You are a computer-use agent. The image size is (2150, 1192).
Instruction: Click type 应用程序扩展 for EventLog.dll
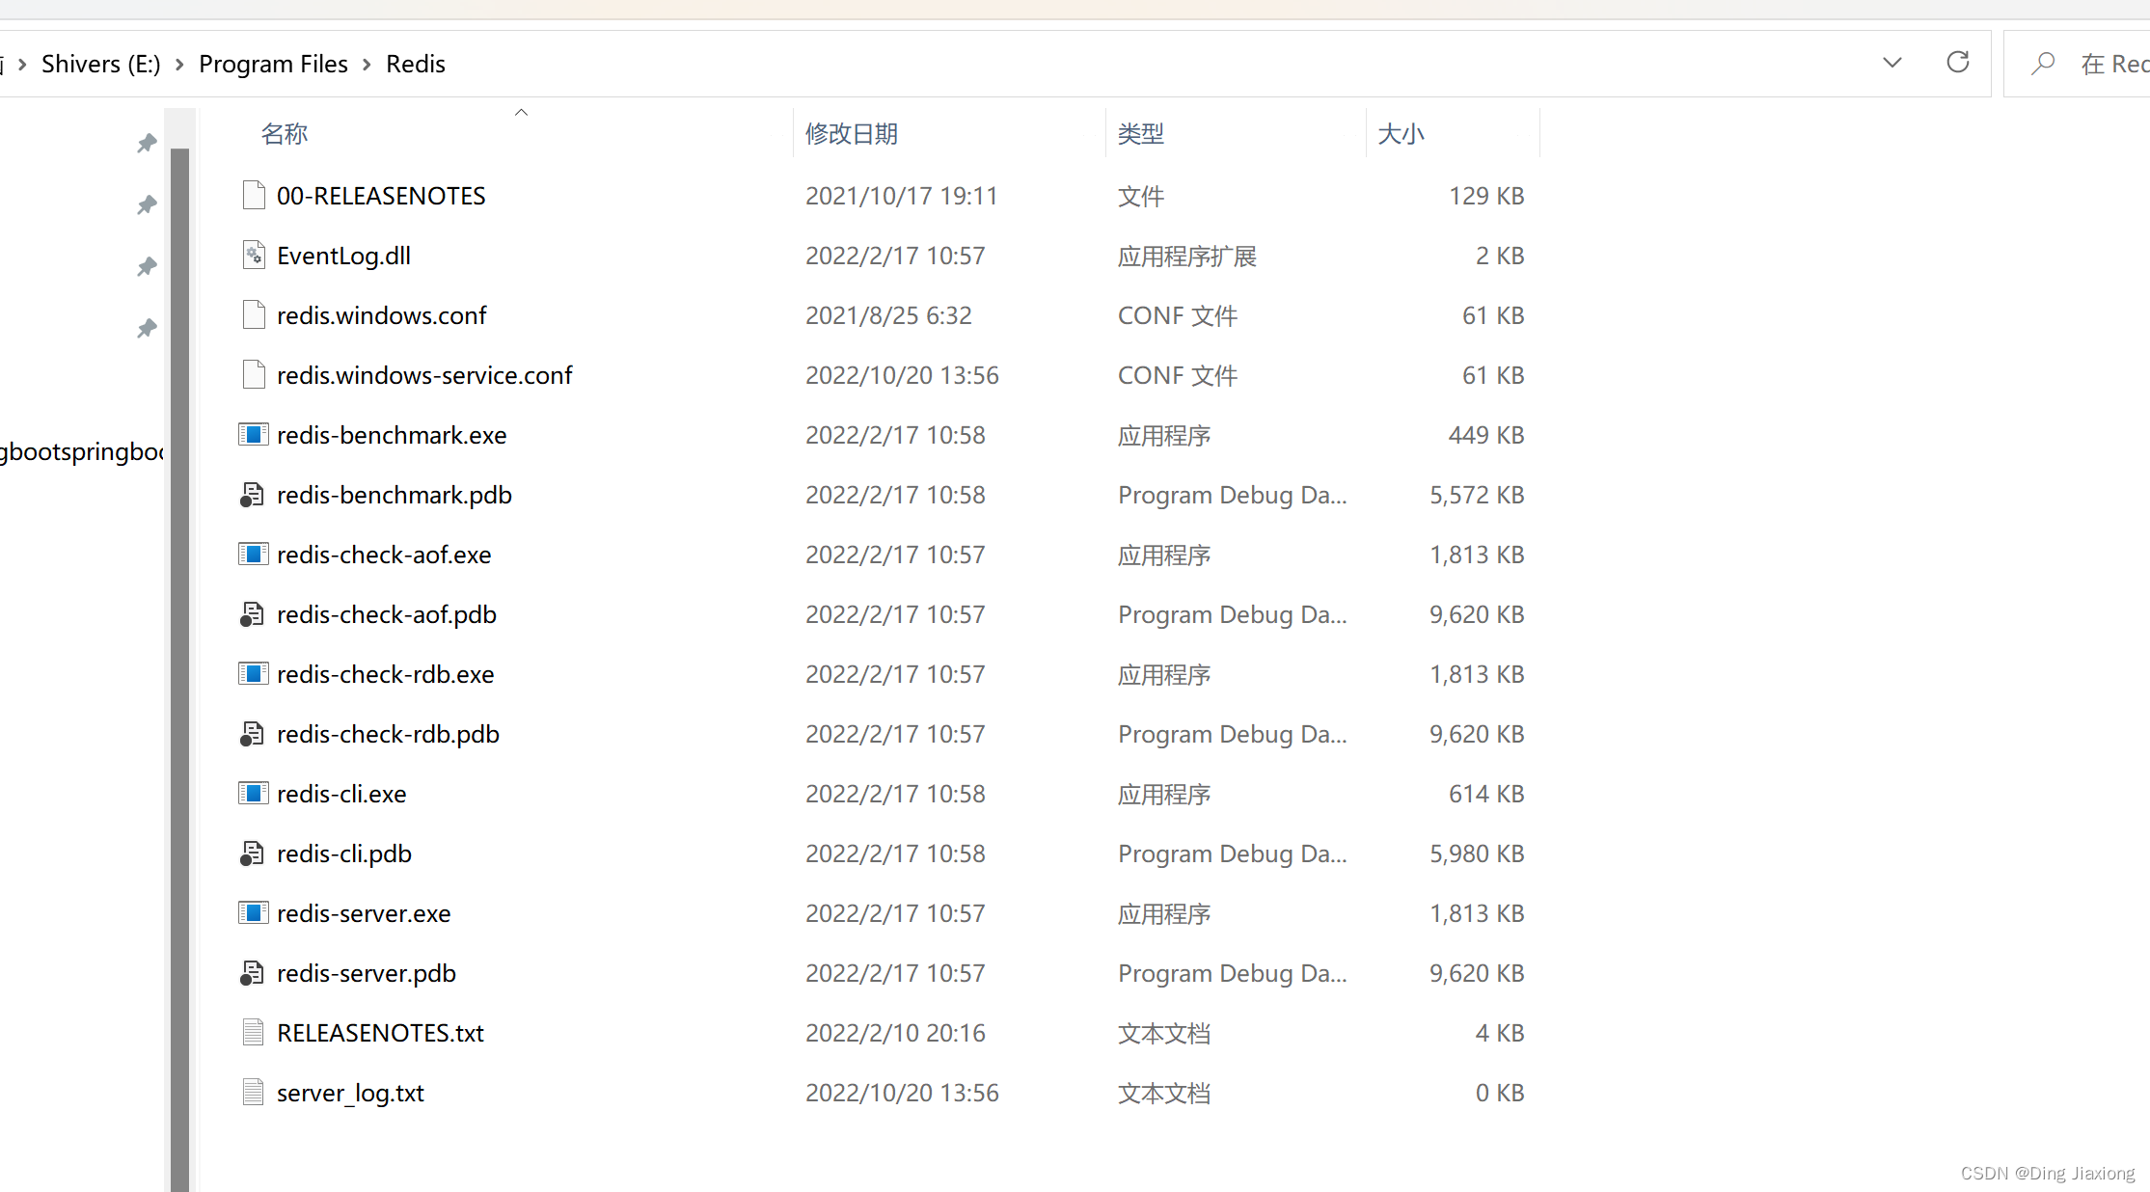1187,256
